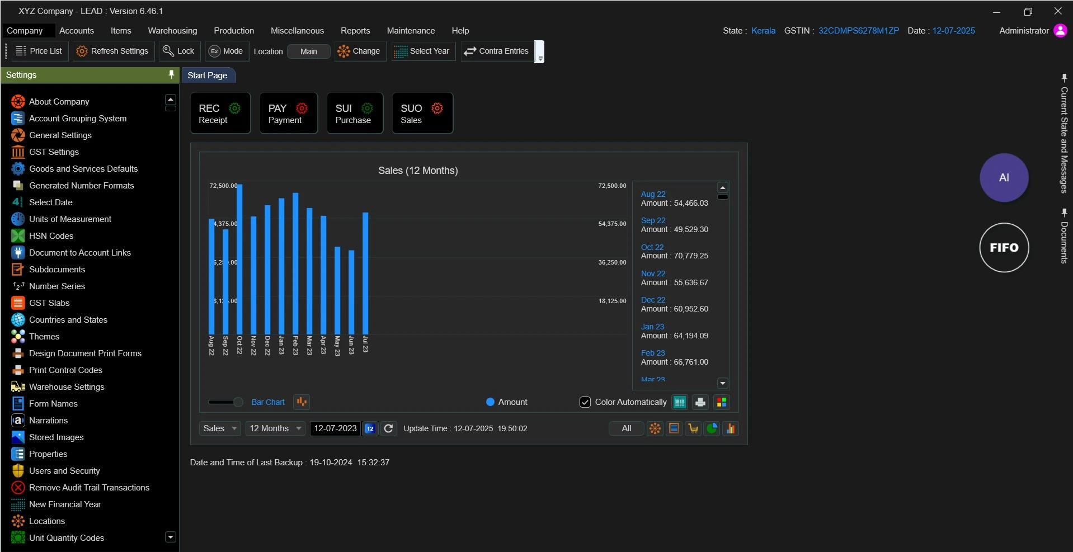Click Countries and States globe icon
Image resolution: width=1073 pixels, height=552 pixels.
18,320
